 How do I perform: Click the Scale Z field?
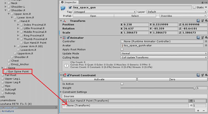(x=194, y=33)
